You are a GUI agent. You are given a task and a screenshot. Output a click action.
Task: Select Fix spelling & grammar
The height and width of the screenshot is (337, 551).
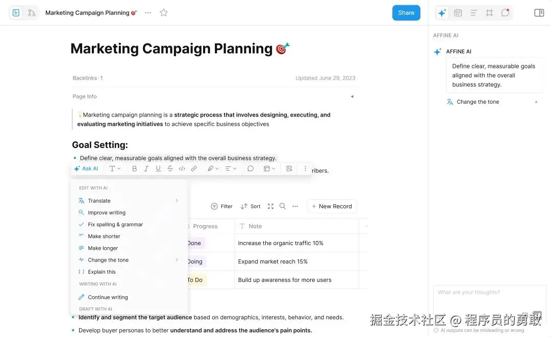129,225
